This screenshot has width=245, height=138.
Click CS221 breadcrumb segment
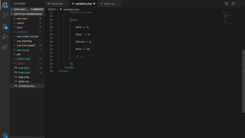point(52,9)
